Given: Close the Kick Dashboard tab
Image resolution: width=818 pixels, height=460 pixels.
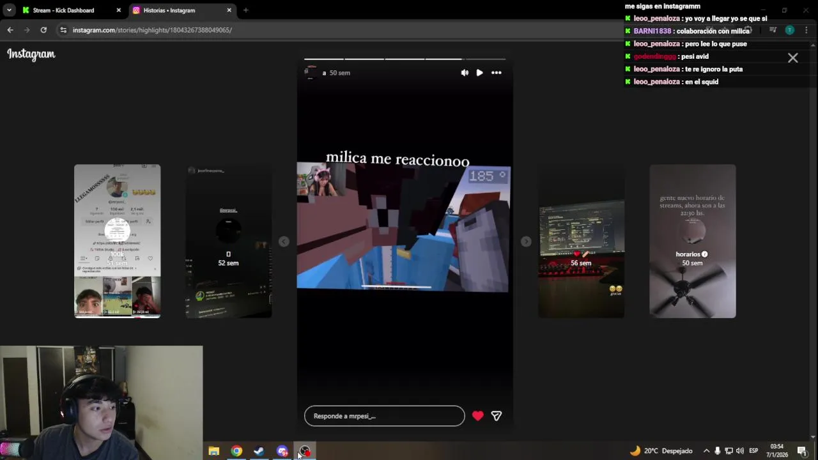Looking at the screenshot, I should pyautogui.click(x=118, y=10).
